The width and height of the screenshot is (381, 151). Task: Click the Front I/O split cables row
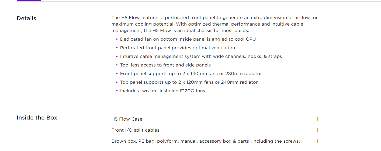215,130
